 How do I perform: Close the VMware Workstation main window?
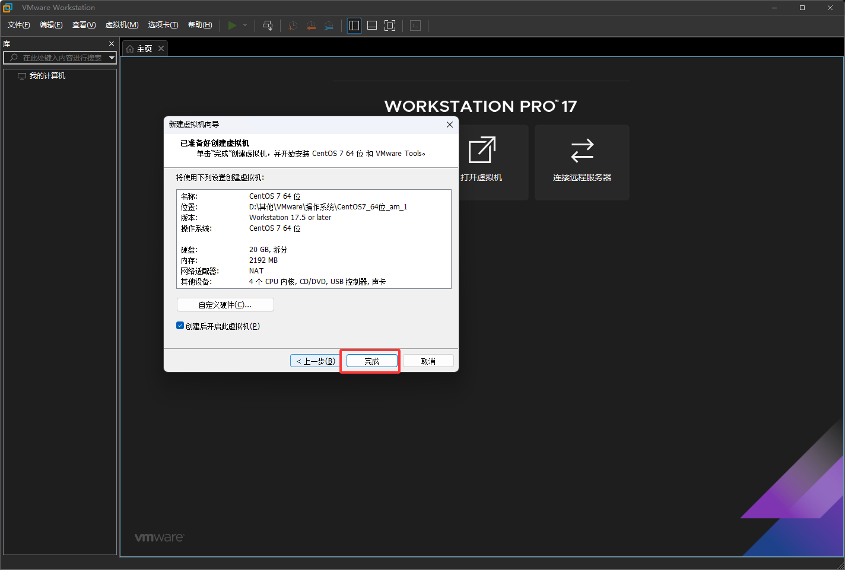830,8
